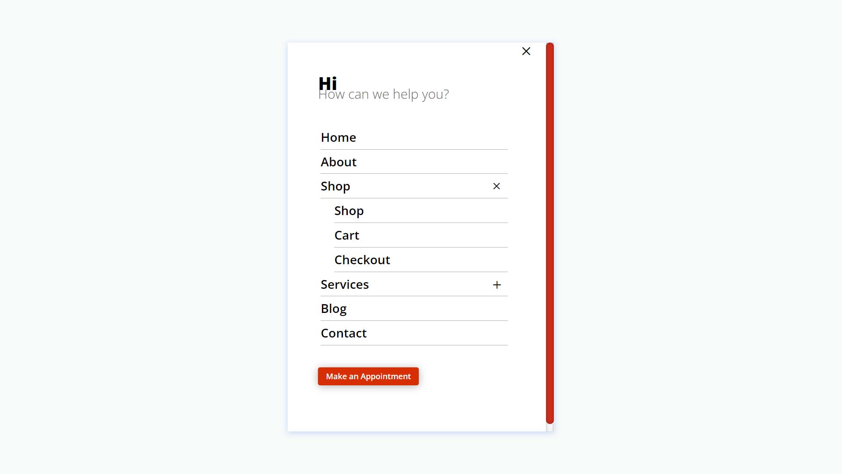
Task: Navigate to the Home menu item
Action: pyautogui.click(x=338, y=136)
